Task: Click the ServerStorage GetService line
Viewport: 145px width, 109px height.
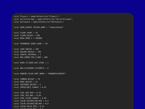Action: (x=43, y=19)
